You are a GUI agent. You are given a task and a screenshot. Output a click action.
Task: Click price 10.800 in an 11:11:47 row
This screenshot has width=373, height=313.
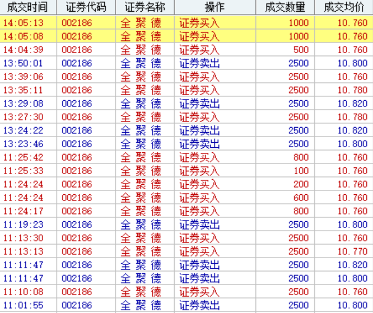352,278
